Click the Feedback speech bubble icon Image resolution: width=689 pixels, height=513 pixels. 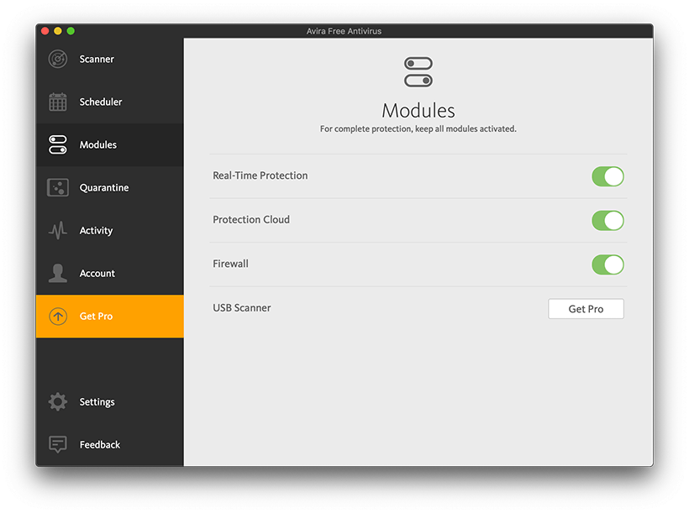tap(58, 444)
